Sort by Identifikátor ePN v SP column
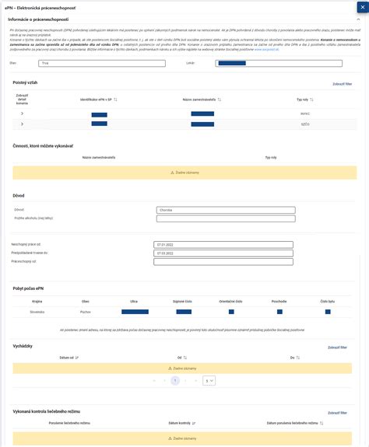Viewport: 369px width, 447px height. (x=115, y=100)
